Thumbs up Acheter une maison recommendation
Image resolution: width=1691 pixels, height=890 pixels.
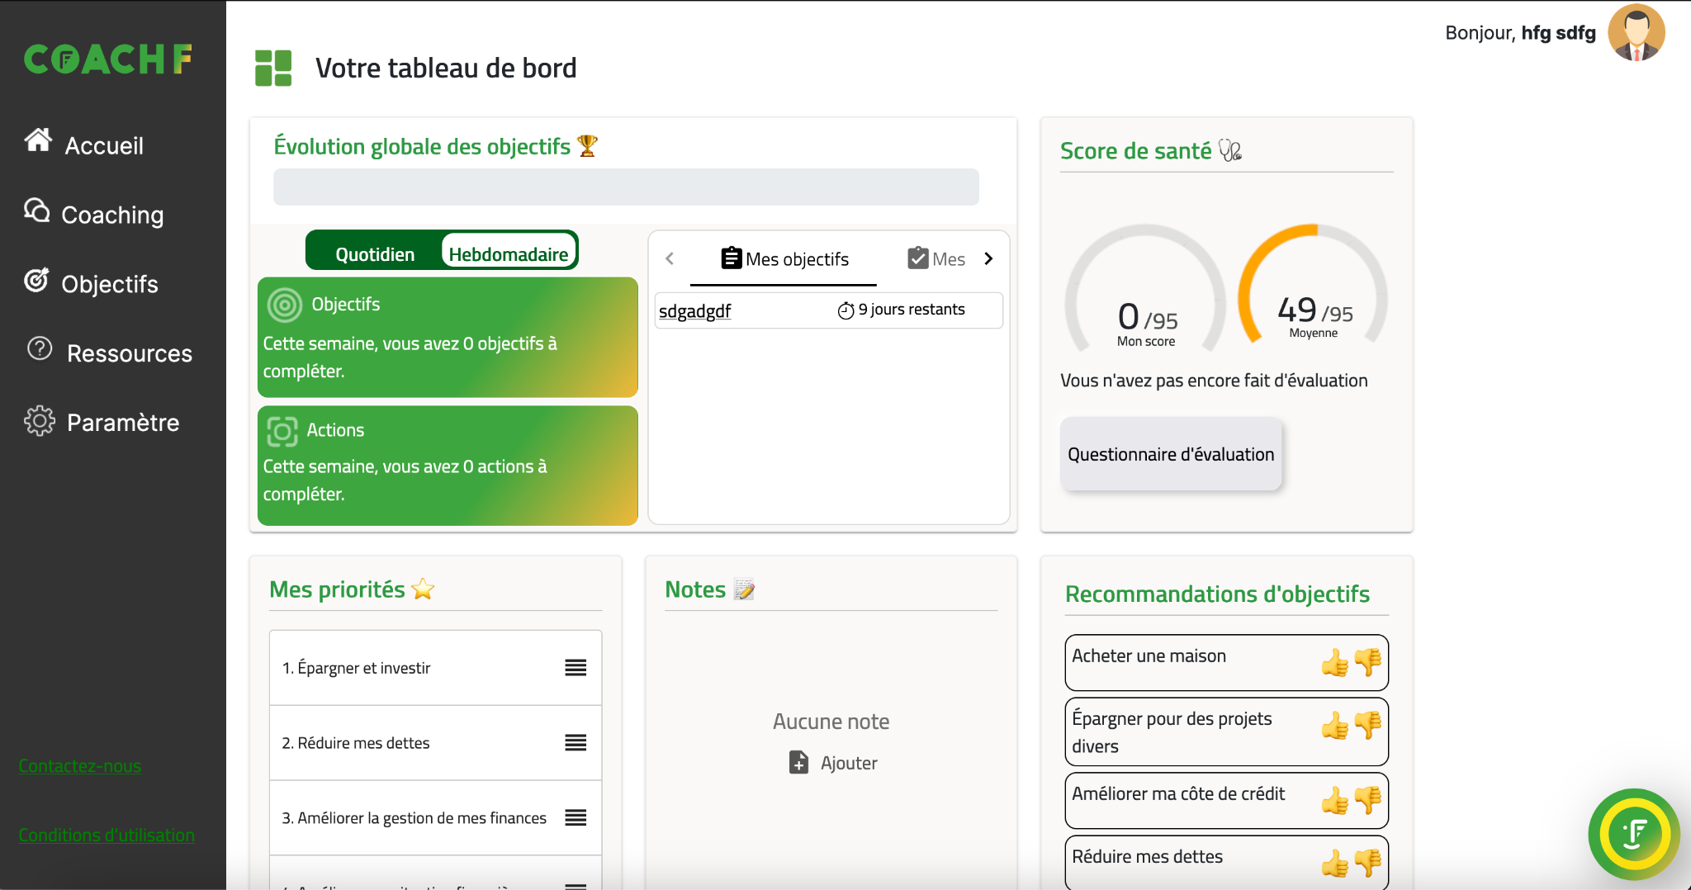pyautogui.click(x=1334, y=662)
